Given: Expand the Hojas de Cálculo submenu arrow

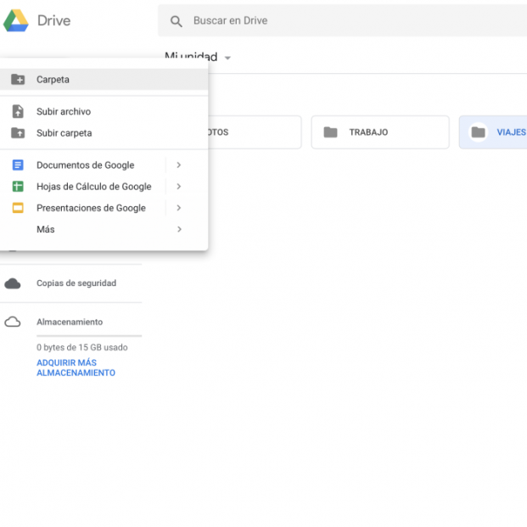Looking at the screenshot, I should tap(178, 187).
